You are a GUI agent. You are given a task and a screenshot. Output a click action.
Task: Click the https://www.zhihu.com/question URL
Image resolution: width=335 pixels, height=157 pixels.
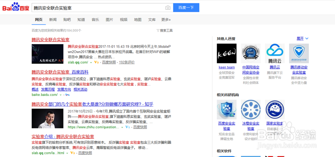[93, 127]
